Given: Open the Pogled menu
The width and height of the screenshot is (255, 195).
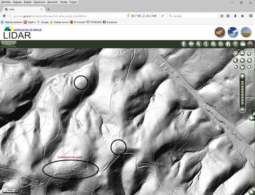Looking at the screenshot, I should (x=27, y=2).
